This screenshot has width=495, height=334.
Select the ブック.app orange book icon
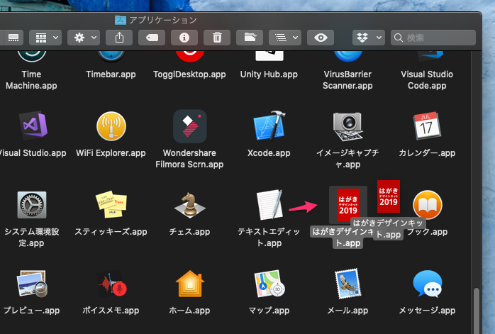coord(428,205)
